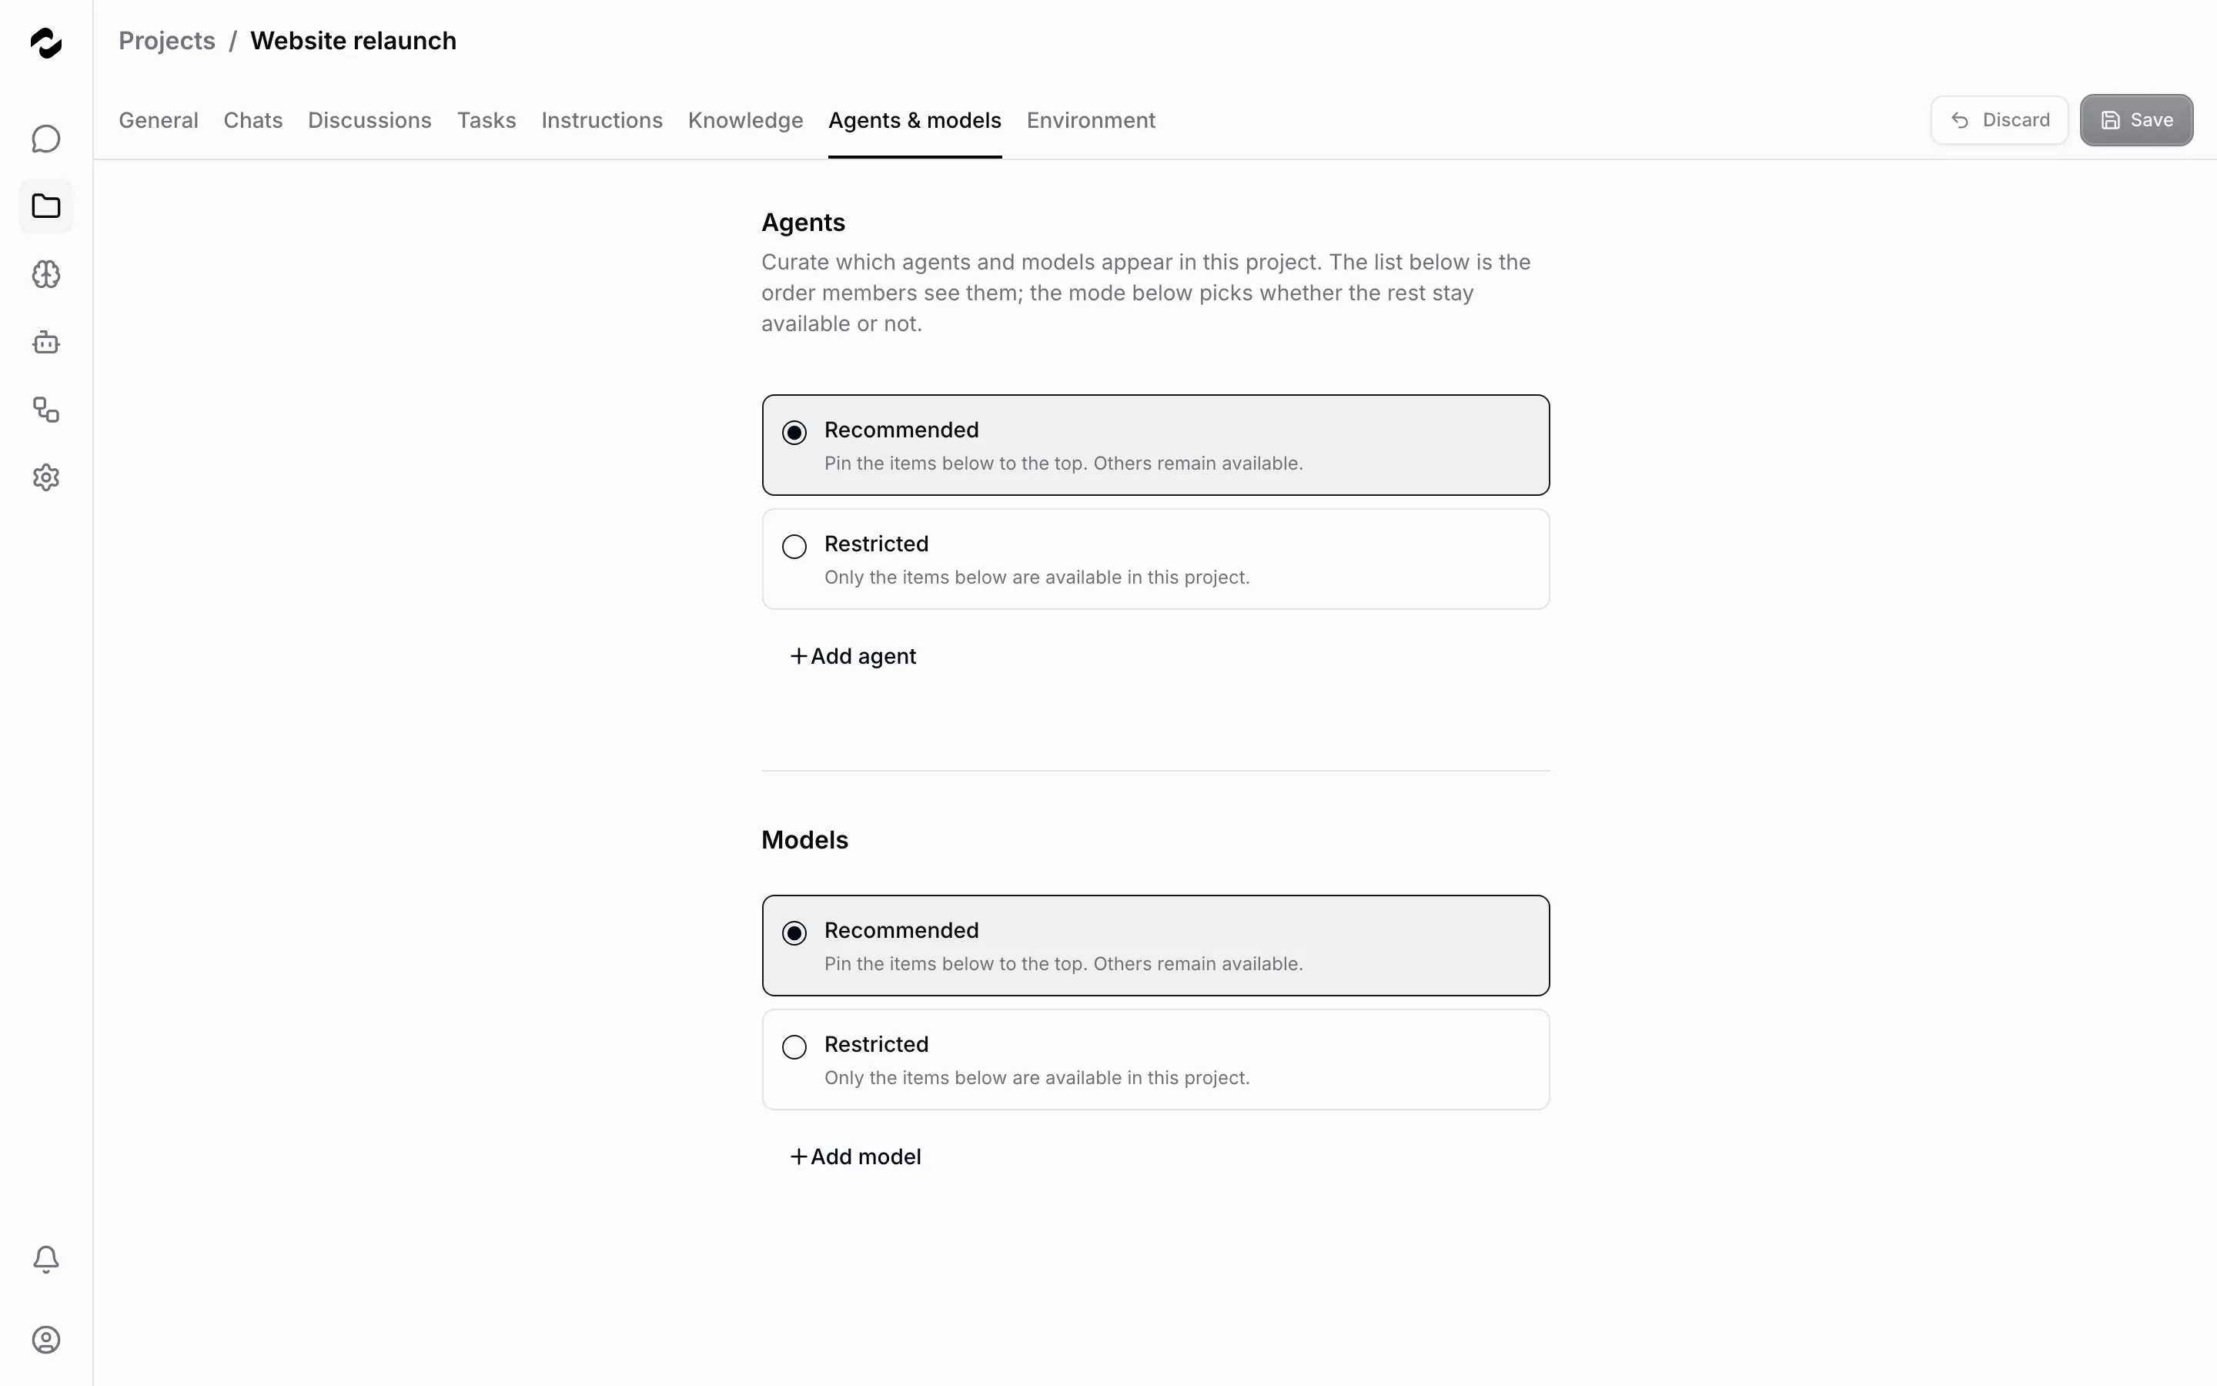Switch to the General tab

pos(159,120)
